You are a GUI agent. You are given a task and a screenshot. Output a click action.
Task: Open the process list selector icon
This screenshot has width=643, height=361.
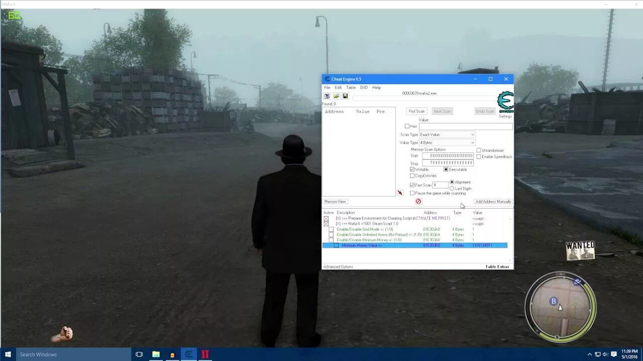pyautogui.click(x=327, y=96)
